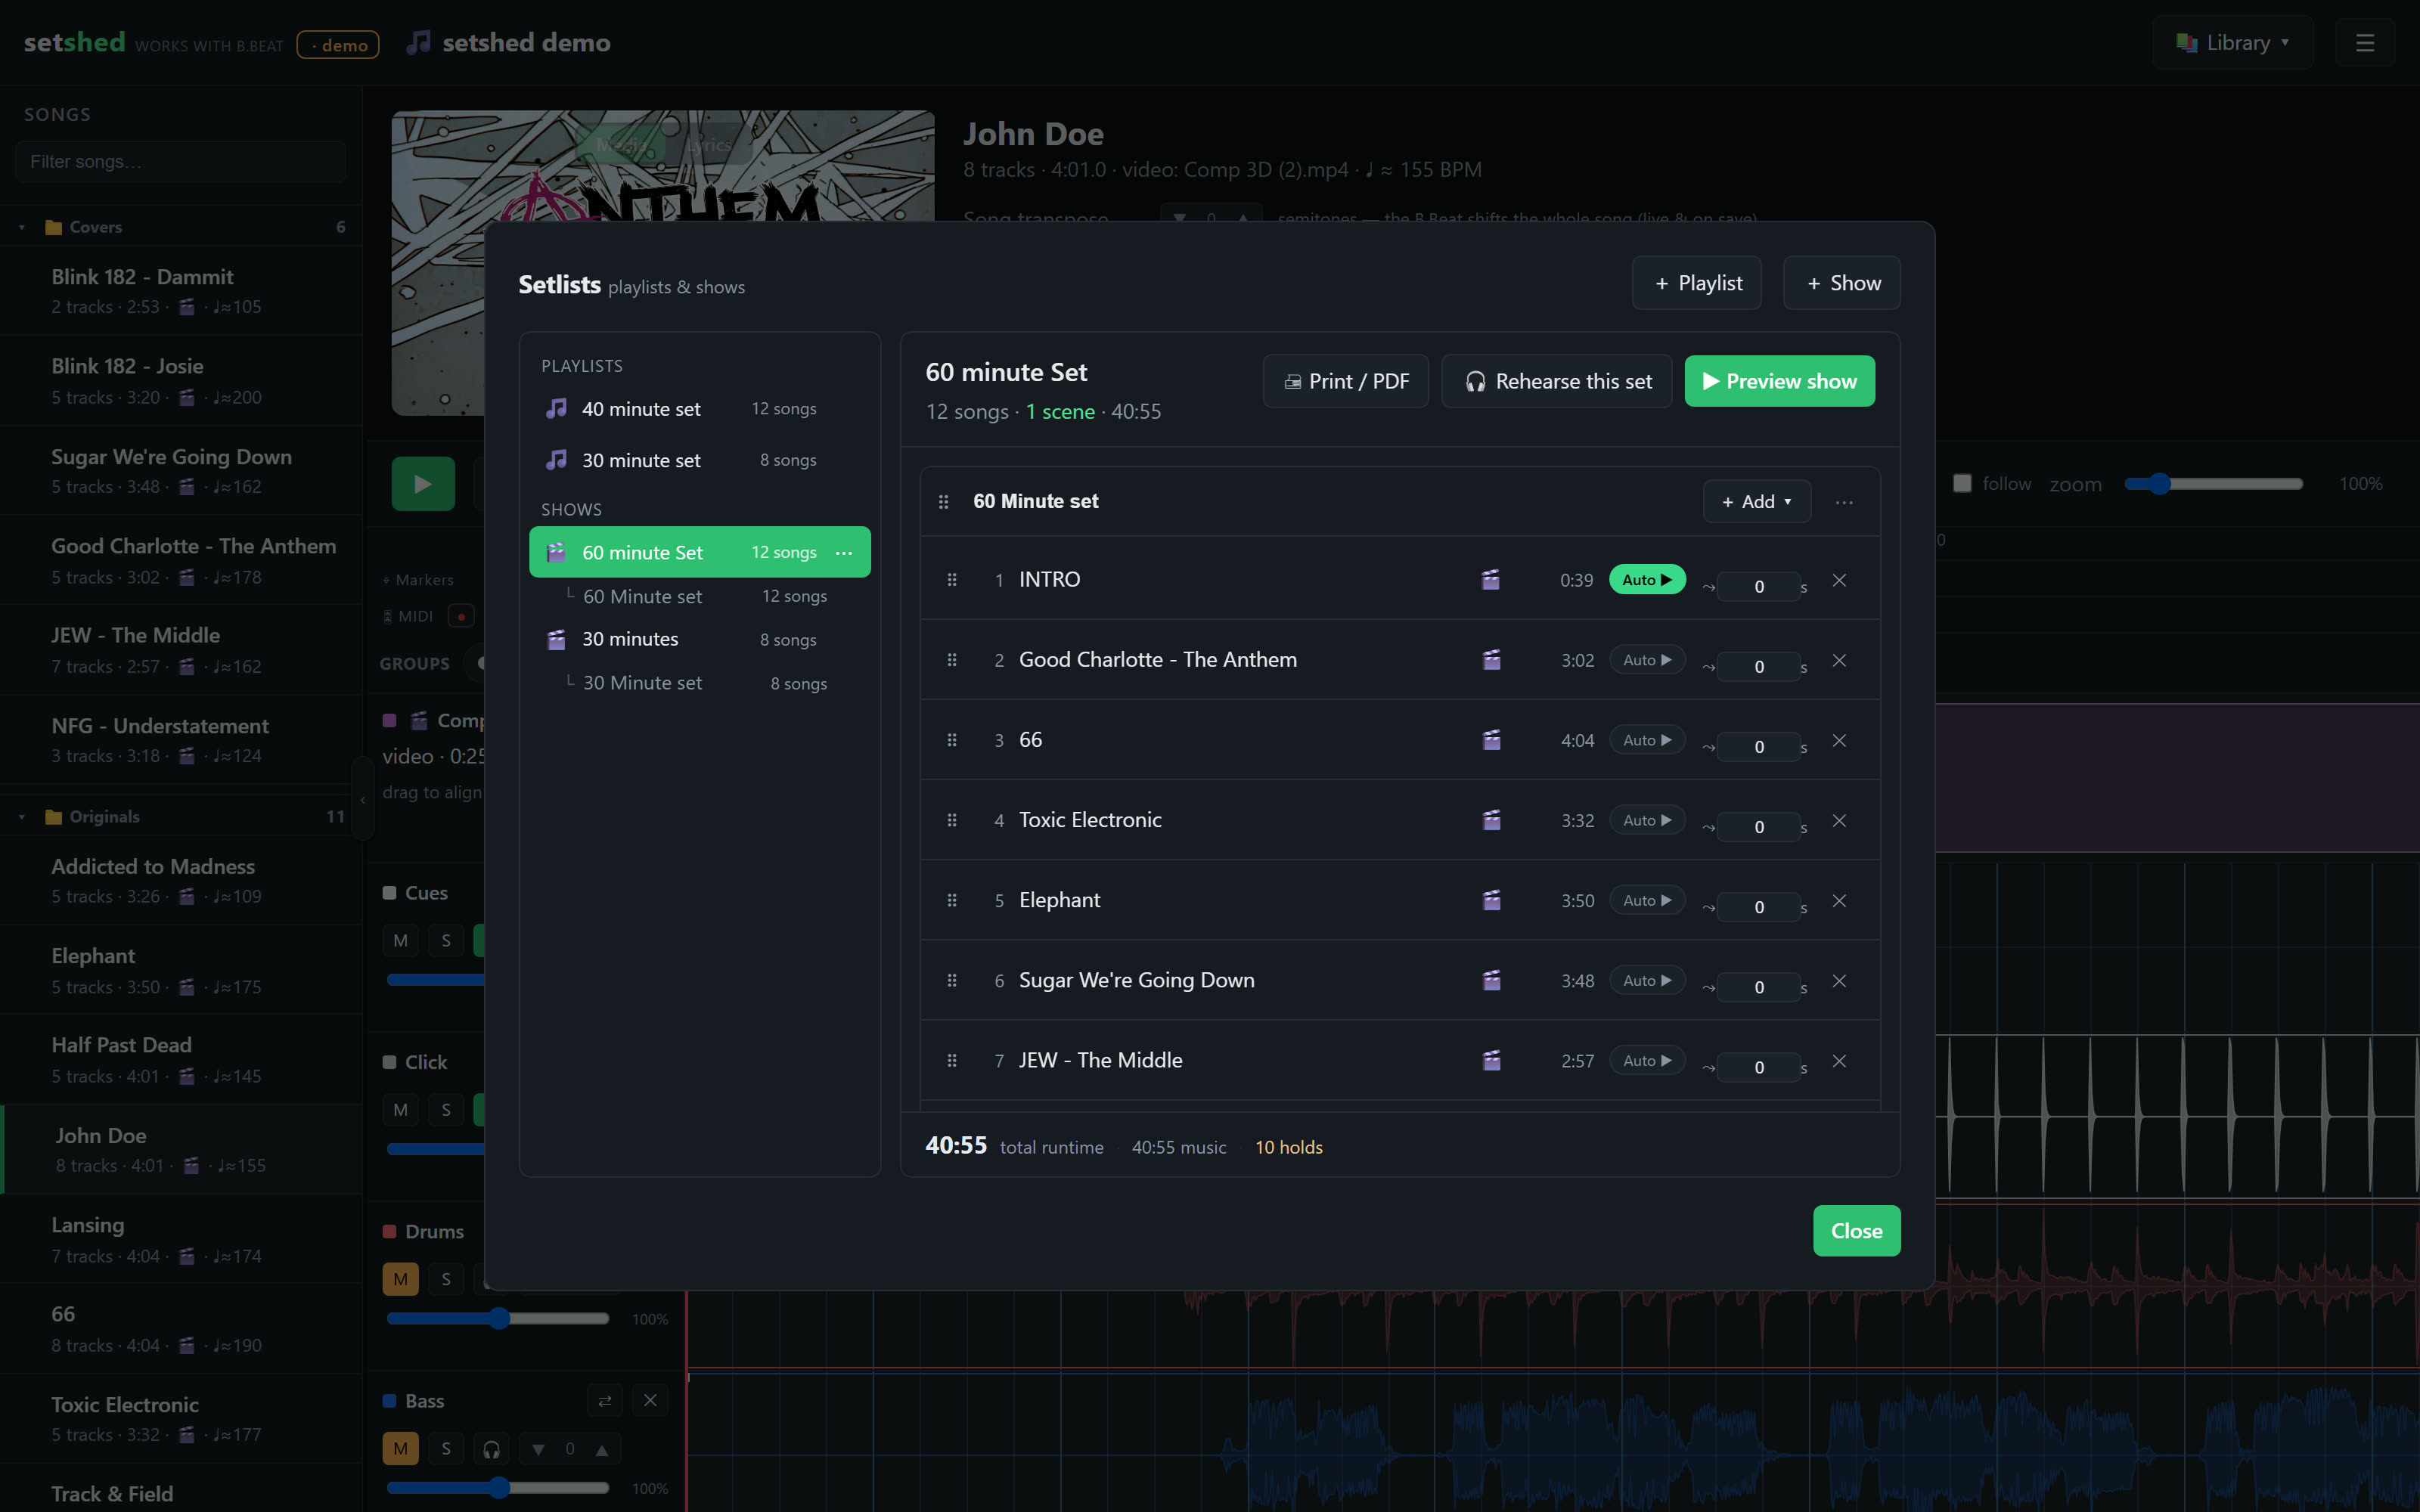Open Half Past Dead in songs list
The width and height of the screenshot is (2420, 1512).
pos(181,1060)
